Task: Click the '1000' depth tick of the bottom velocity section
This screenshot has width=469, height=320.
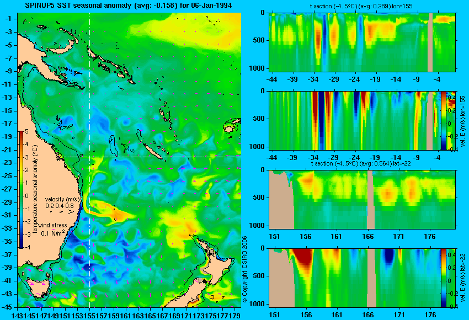Action: point(257,304)
